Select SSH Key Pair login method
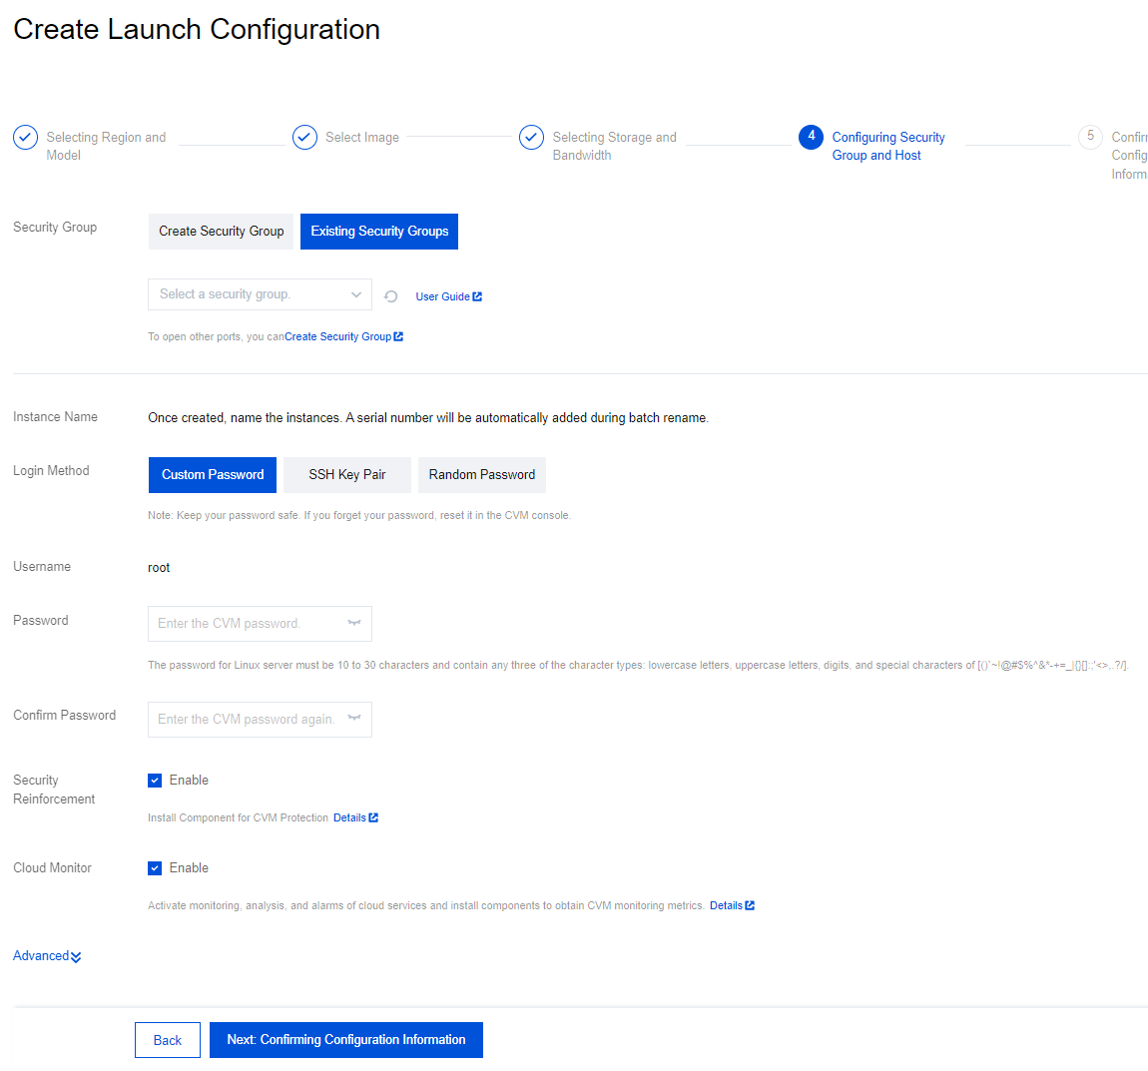The image size is (1148, 1071). (x=347, y=475)
